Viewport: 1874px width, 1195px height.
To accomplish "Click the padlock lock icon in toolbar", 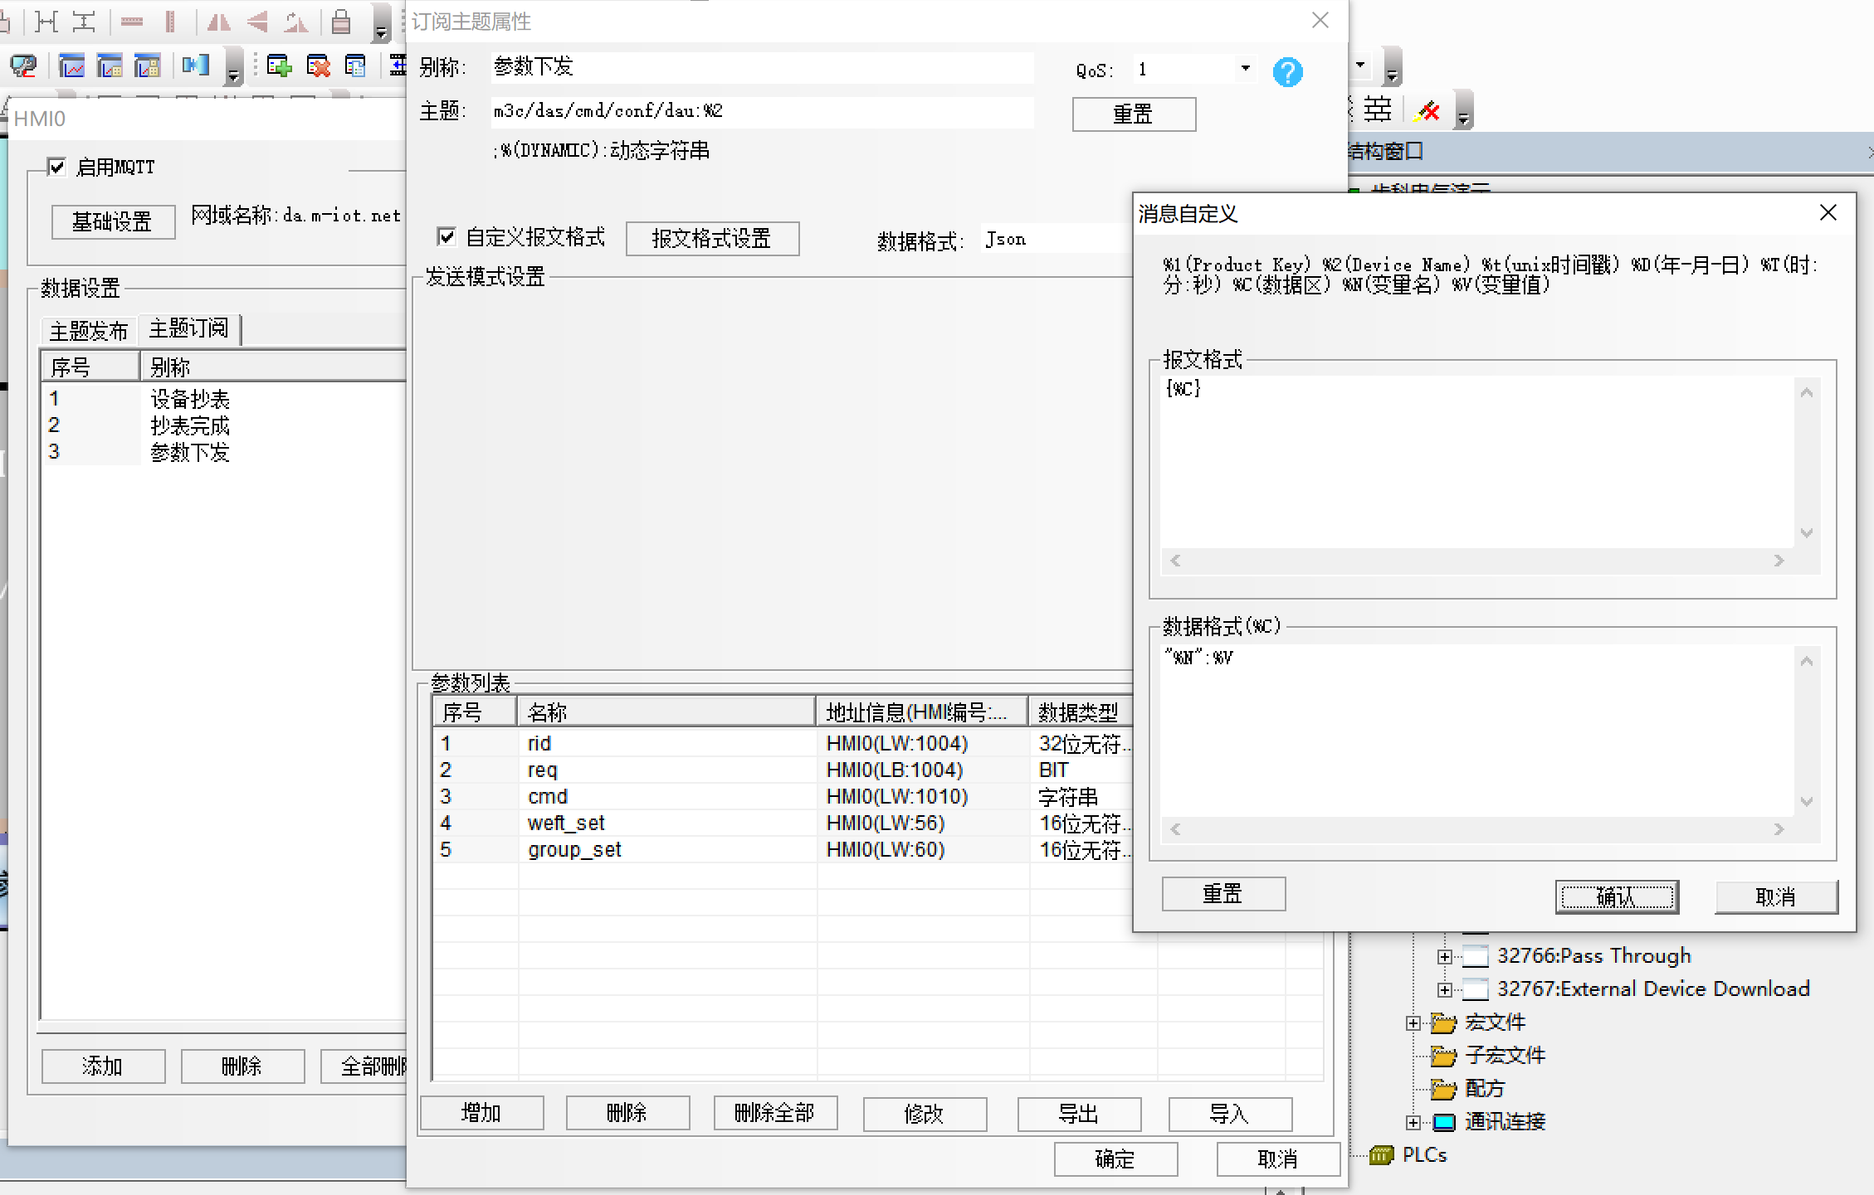I will (340, 22).
